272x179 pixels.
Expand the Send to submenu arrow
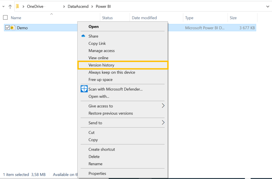coord(163,123)
